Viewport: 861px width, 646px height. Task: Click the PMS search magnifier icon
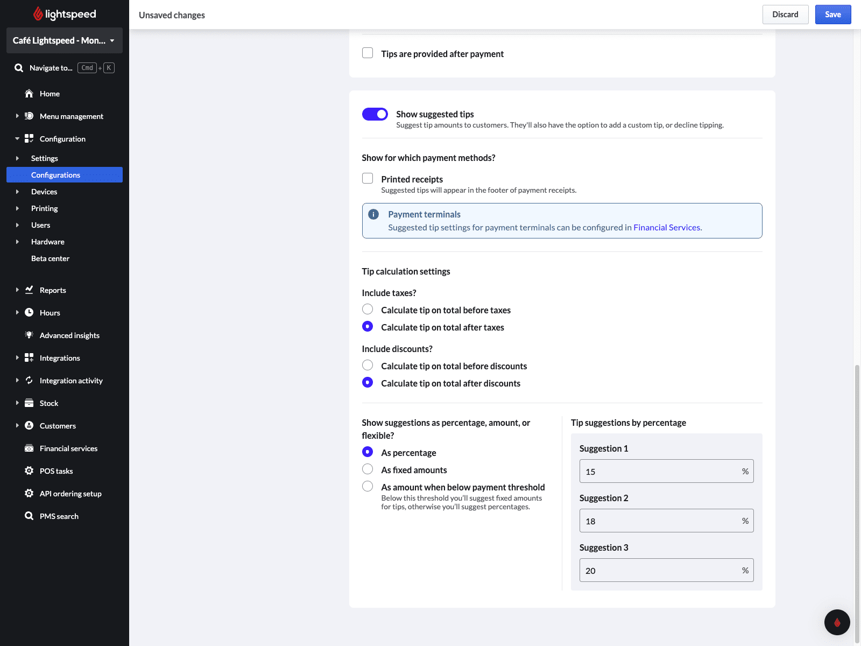pos(29,516)
